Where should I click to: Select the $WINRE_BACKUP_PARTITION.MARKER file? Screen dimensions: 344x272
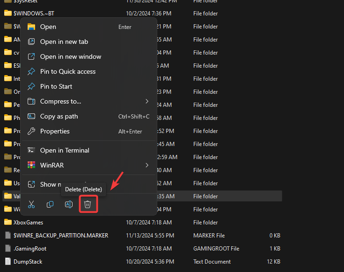click(x=61, y=236)
